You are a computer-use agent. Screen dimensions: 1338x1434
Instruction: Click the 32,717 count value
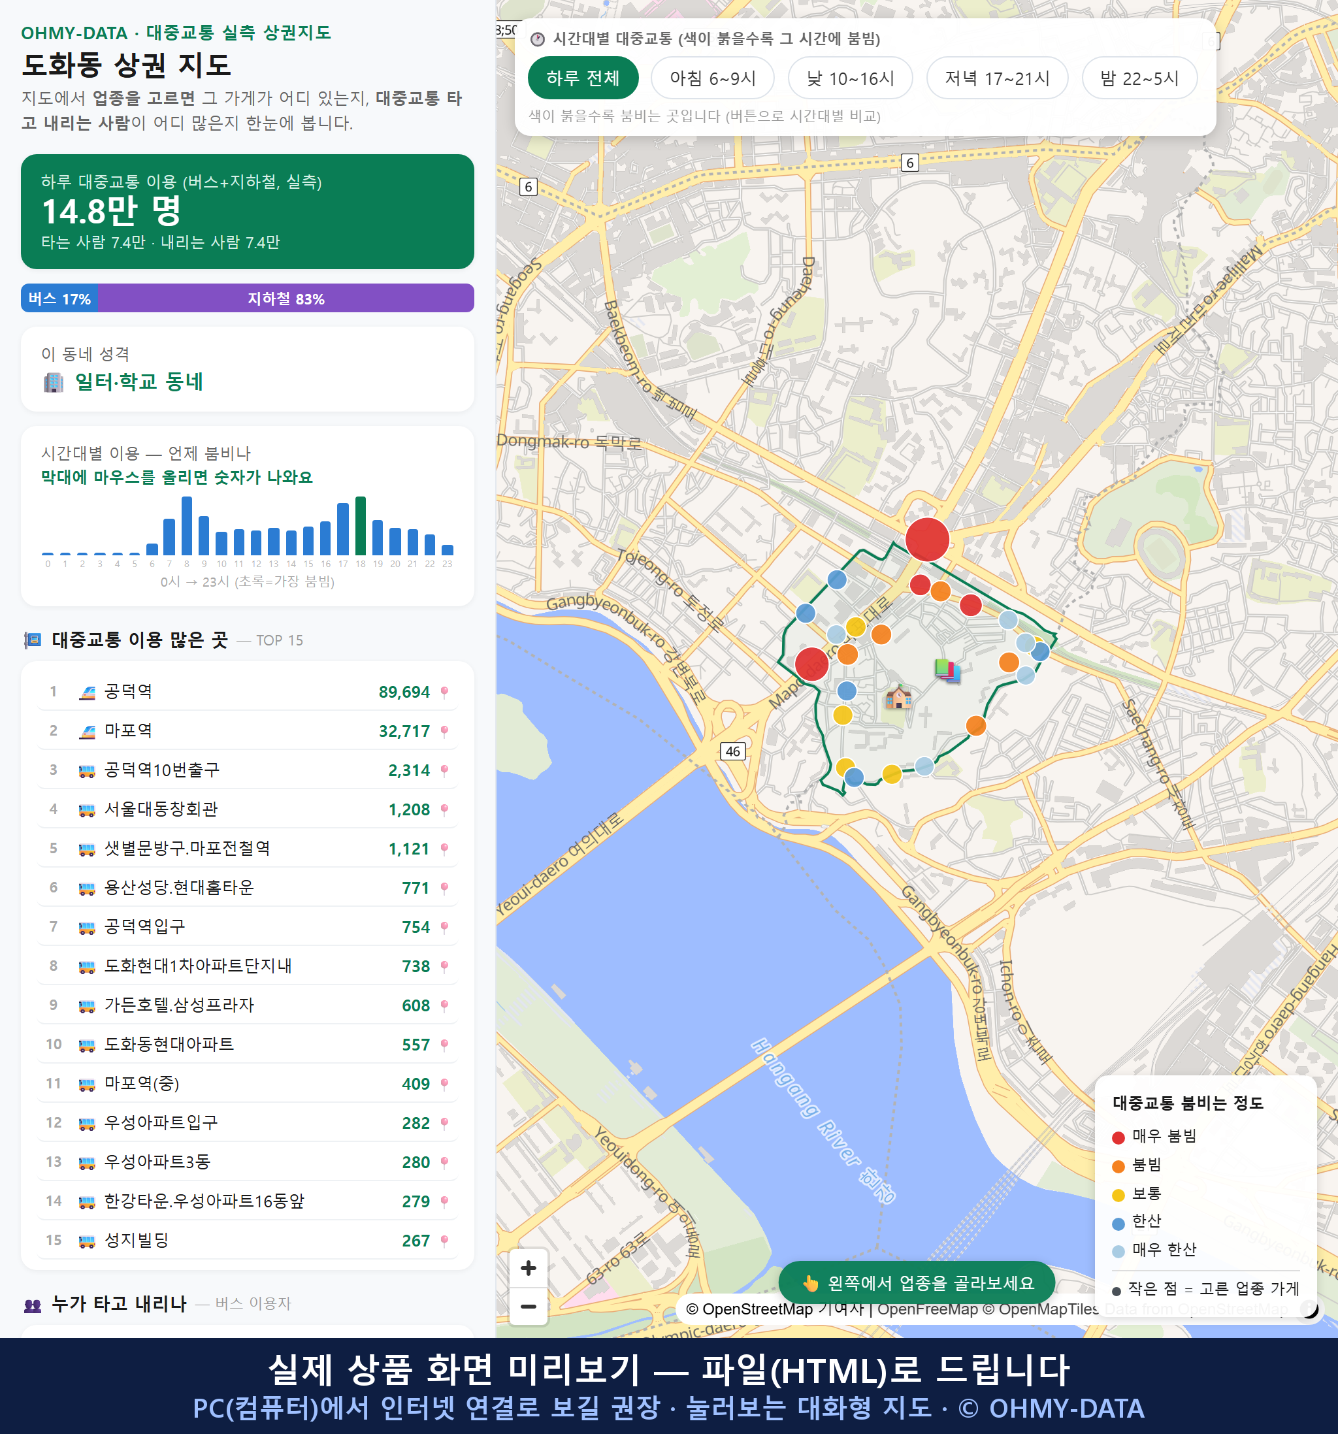[404, 732]
